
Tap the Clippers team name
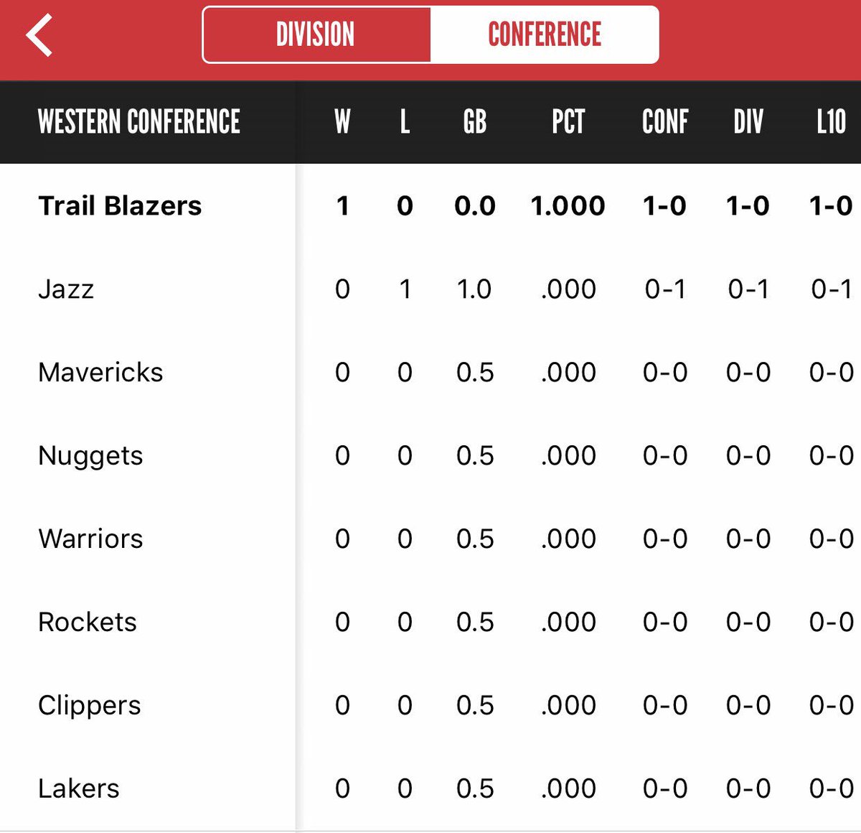tap(90, 706)
